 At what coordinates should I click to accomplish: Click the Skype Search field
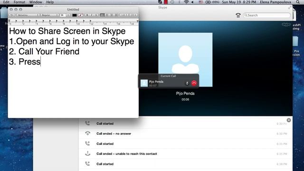click(x=267, y=15)
